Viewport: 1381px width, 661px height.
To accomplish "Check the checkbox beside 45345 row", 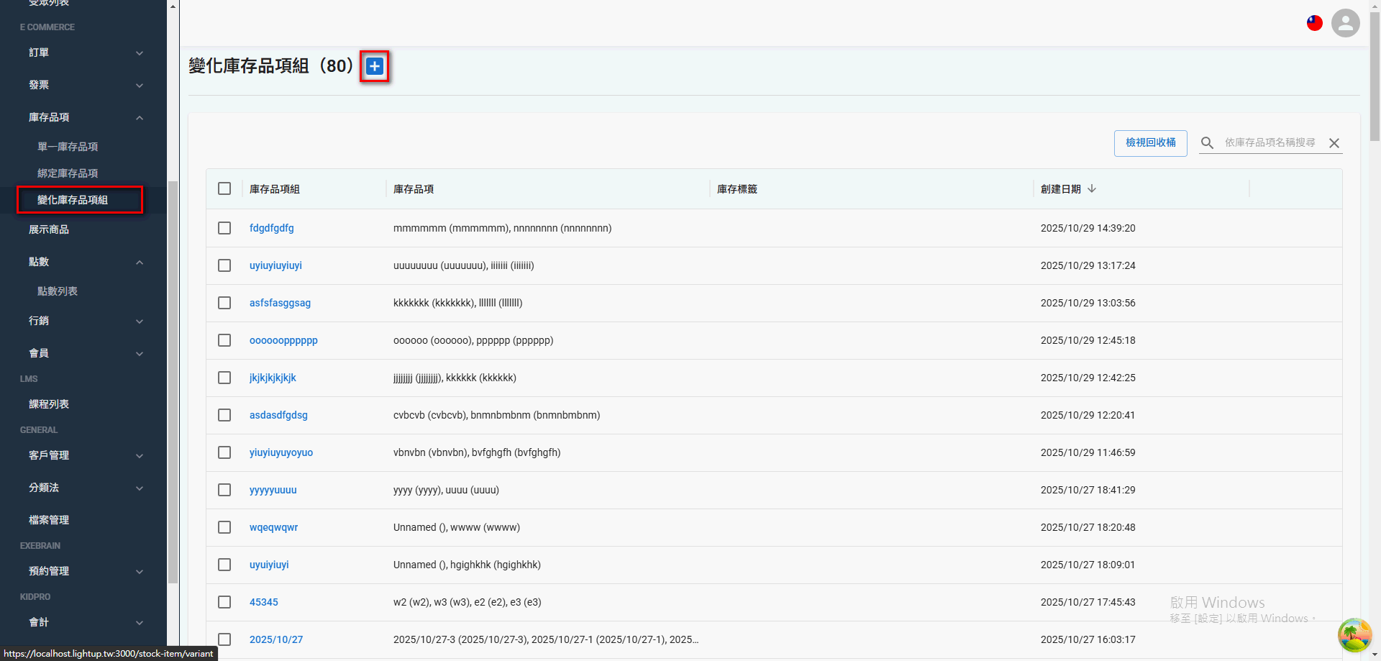I will click(224, 602).
